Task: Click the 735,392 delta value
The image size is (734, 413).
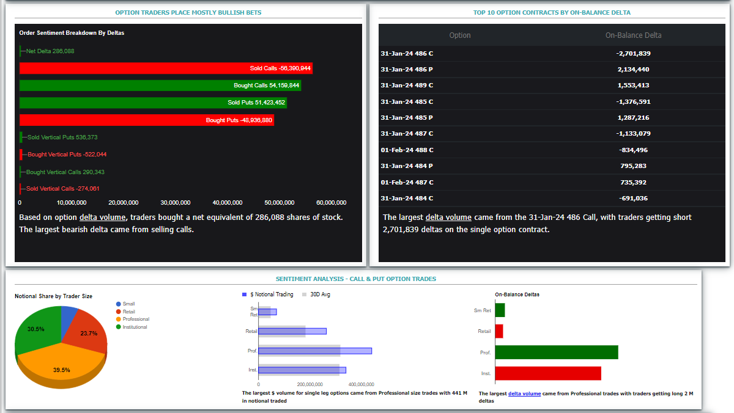Action: pyautogui.click(x=633, y=182)
